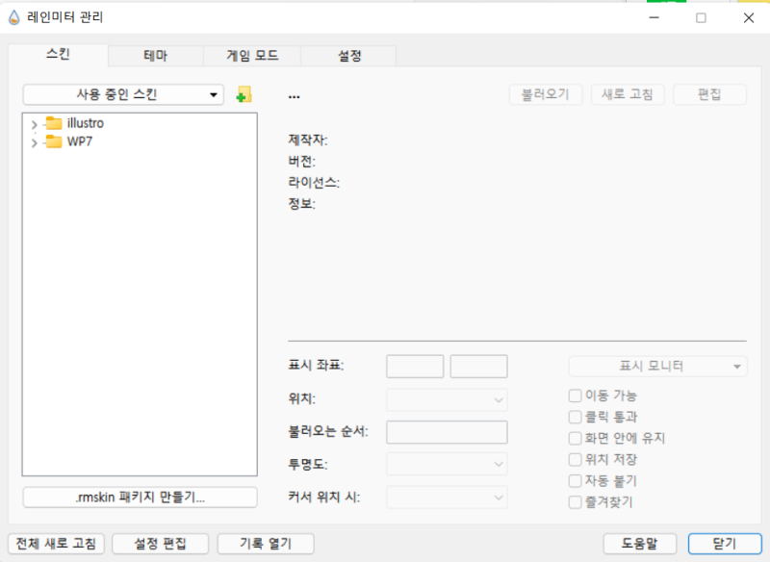Switch to the 게임 모드 tab
This screenshot has height=562, width=770.
pos(253,56)
